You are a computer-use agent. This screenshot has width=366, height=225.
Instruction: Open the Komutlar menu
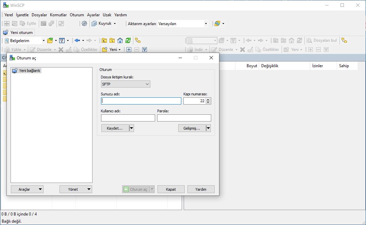(x=59, y=15)
